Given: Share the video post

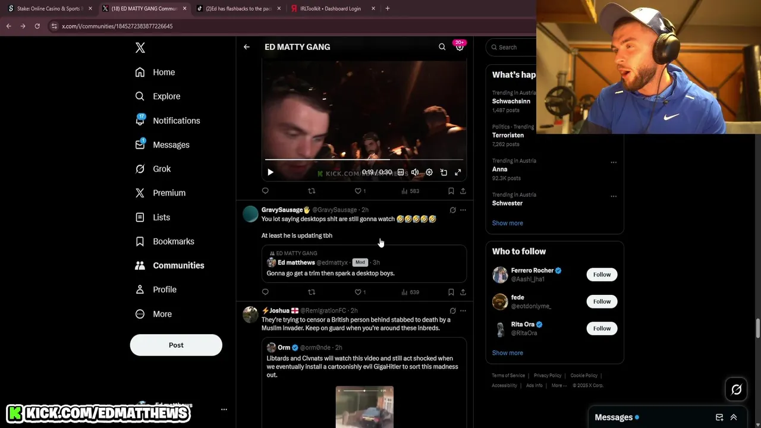Looking at the screenshot, I should pyautogui.click(x=463, y=191).
